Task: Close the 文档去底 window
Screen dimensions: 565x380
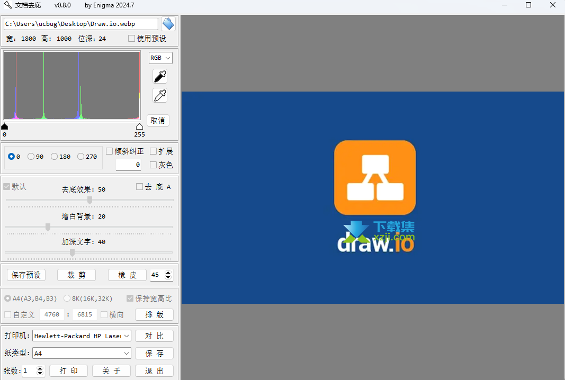Action: click(x=553, y=5)
